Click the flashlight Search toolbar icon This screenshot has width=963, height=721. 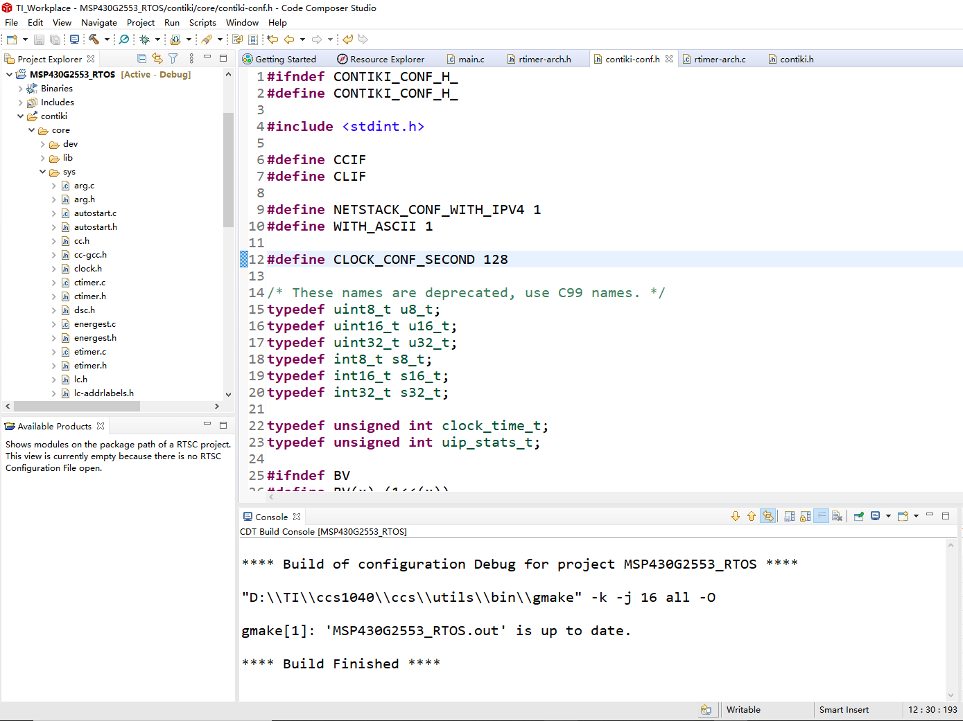tap(207, 39)
